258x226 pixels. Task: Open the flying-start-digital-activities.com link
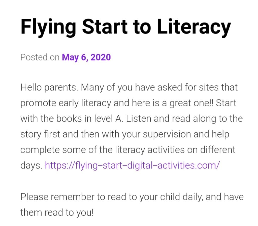pyautogui.click(x=132, y=165)
